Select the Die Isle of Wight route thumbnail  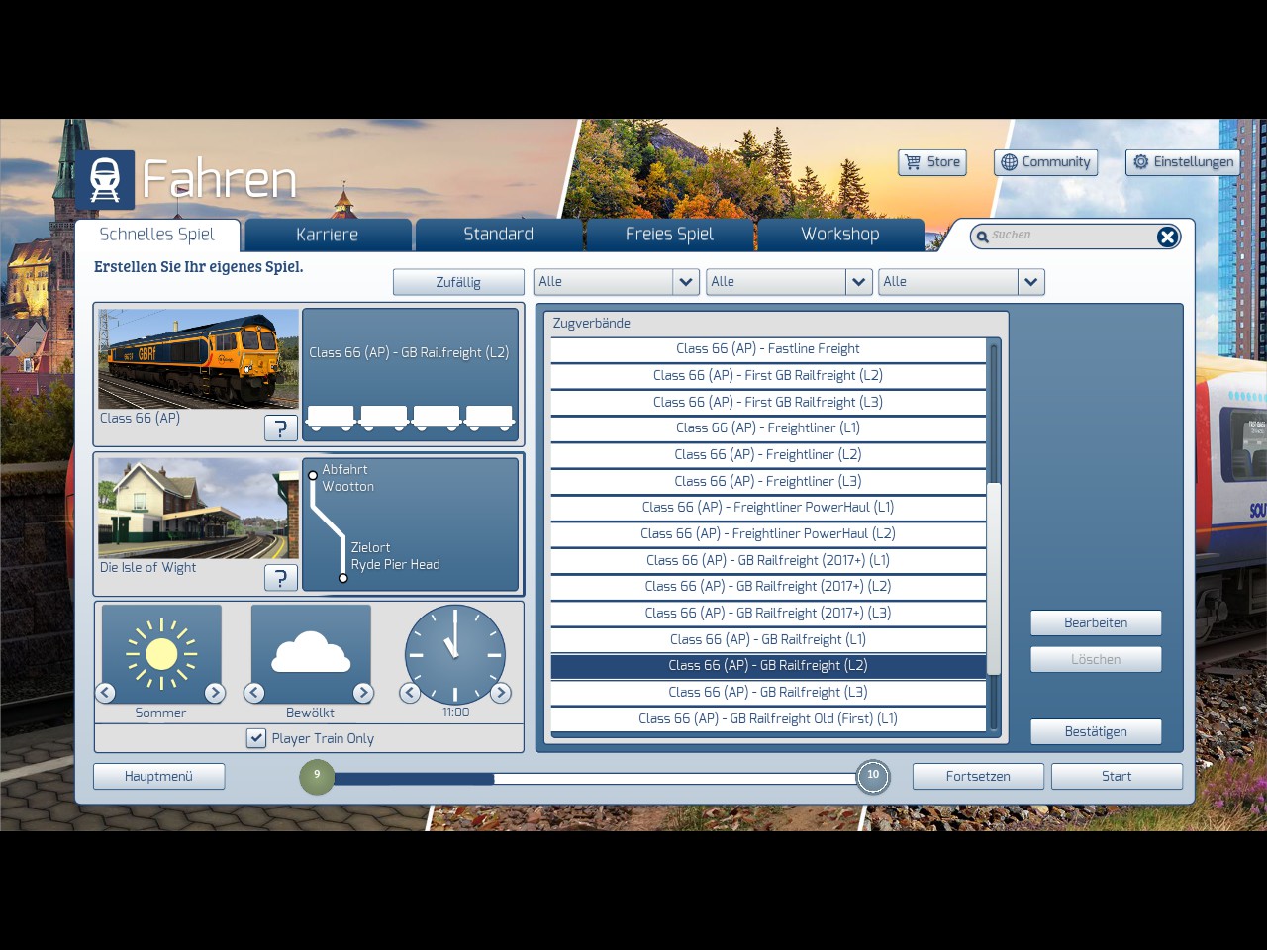198,508
